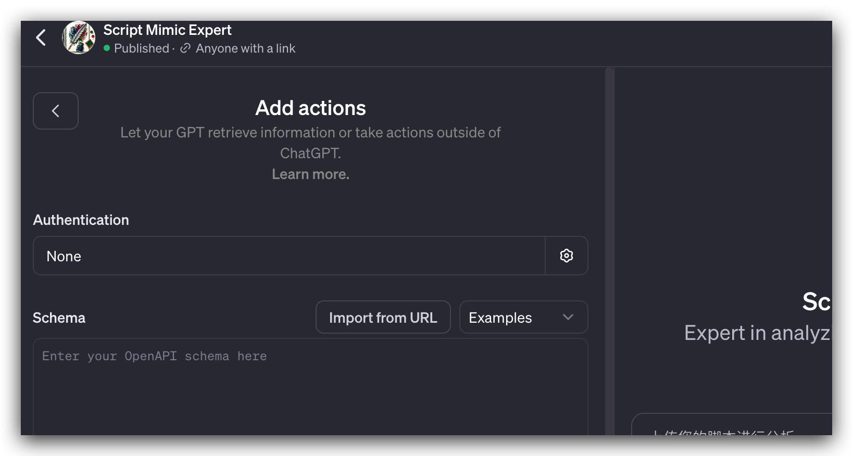Click the Import from URL button
The image size is (853, 456).
click(x=383, y=317)
